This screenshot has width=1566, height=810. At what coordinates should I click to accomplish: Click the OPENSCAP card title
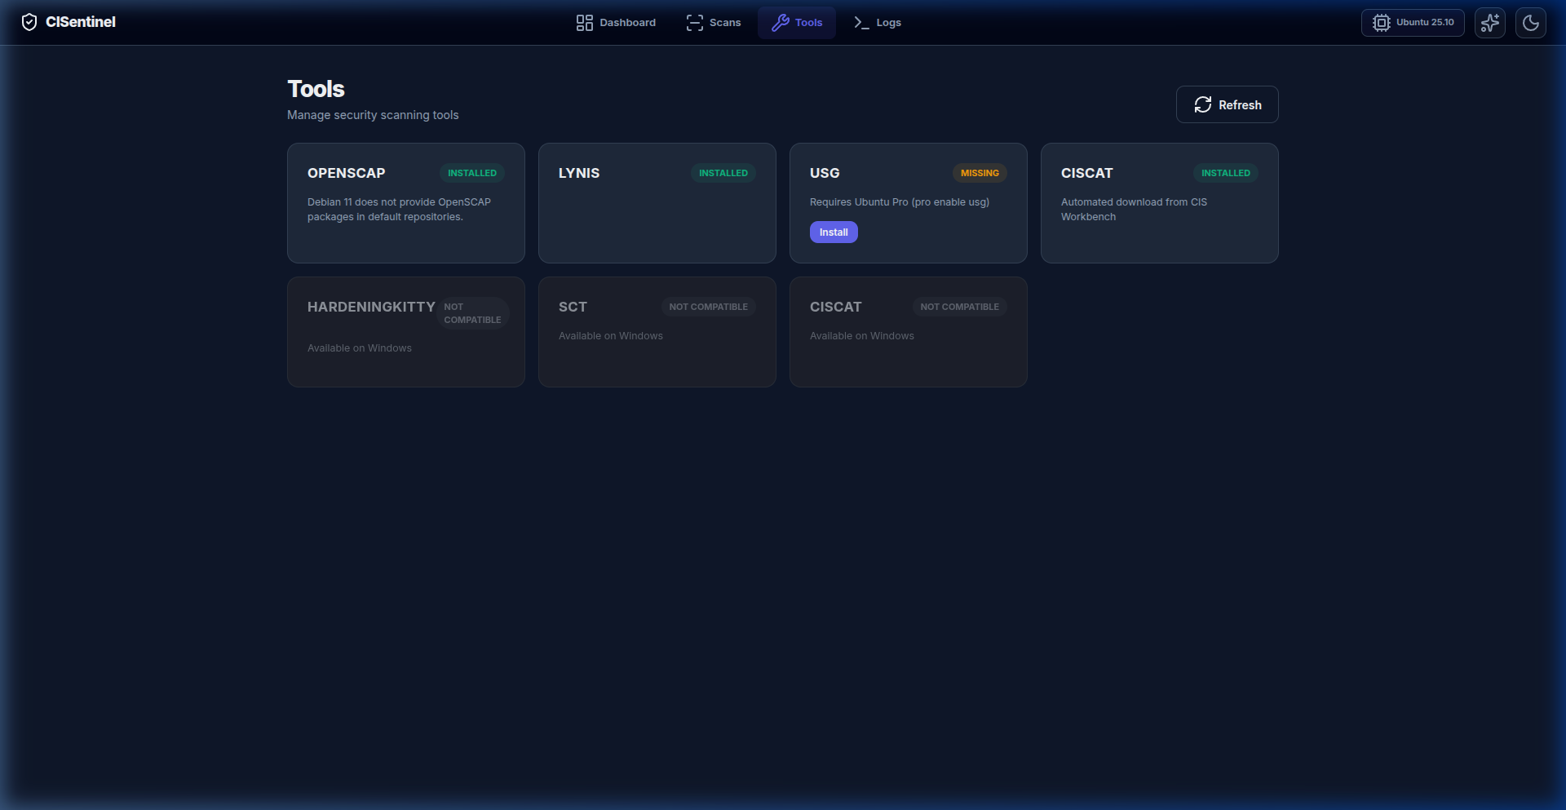346,173
